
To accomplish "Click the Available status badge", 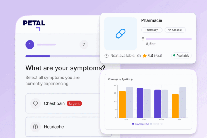I will pos(181,56).
